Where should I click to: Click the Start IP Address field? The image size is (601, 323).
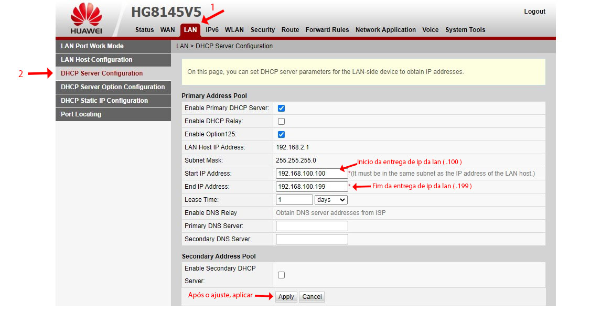pyautogui.click(x=312, y=174)
